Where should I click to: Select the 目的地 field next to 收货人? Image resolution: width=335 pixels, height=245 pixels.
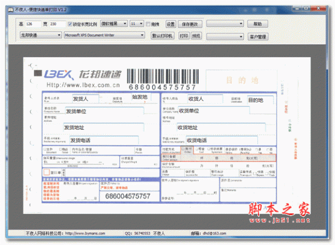tap(260, 100)
